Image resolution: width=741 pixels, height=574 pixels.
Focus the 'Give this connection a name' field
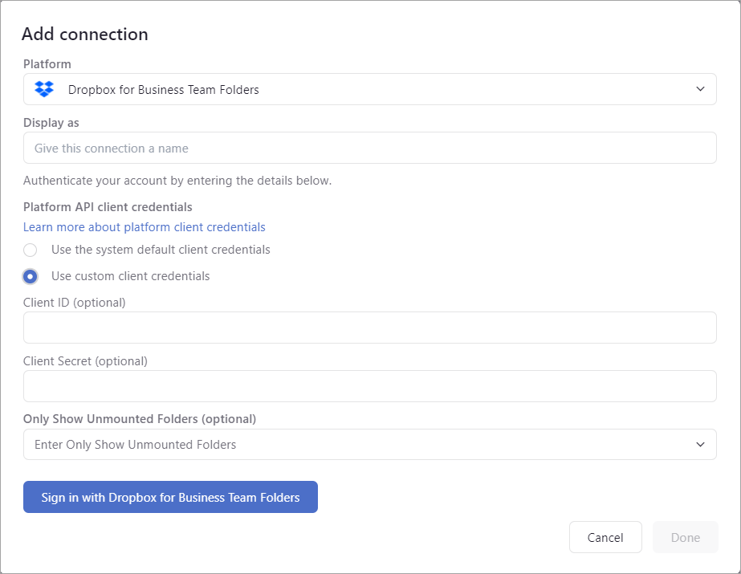[369, 149]
